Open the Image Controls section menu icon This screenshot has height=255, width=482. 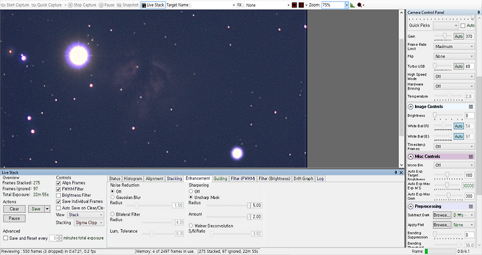(471, 107)
